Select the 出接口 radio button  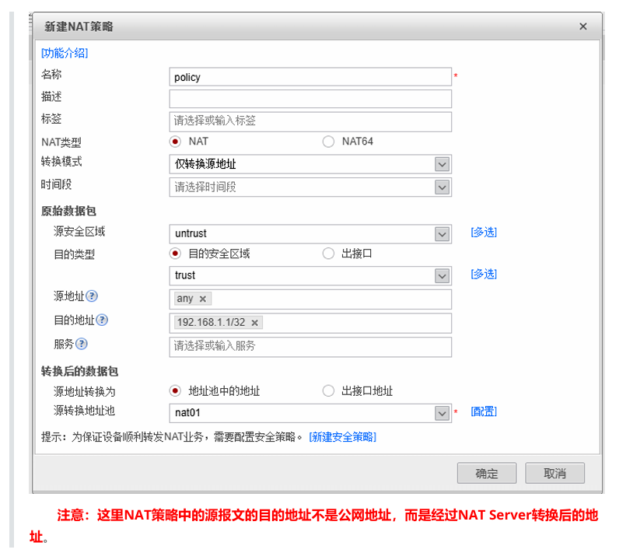pyautogui.click(x=328, y=254)
